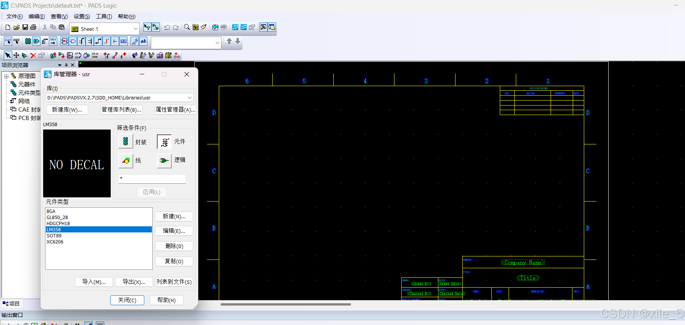Open the 编辑(E) menu
This screenshot has width=685, height=325.
pos(37,16)
